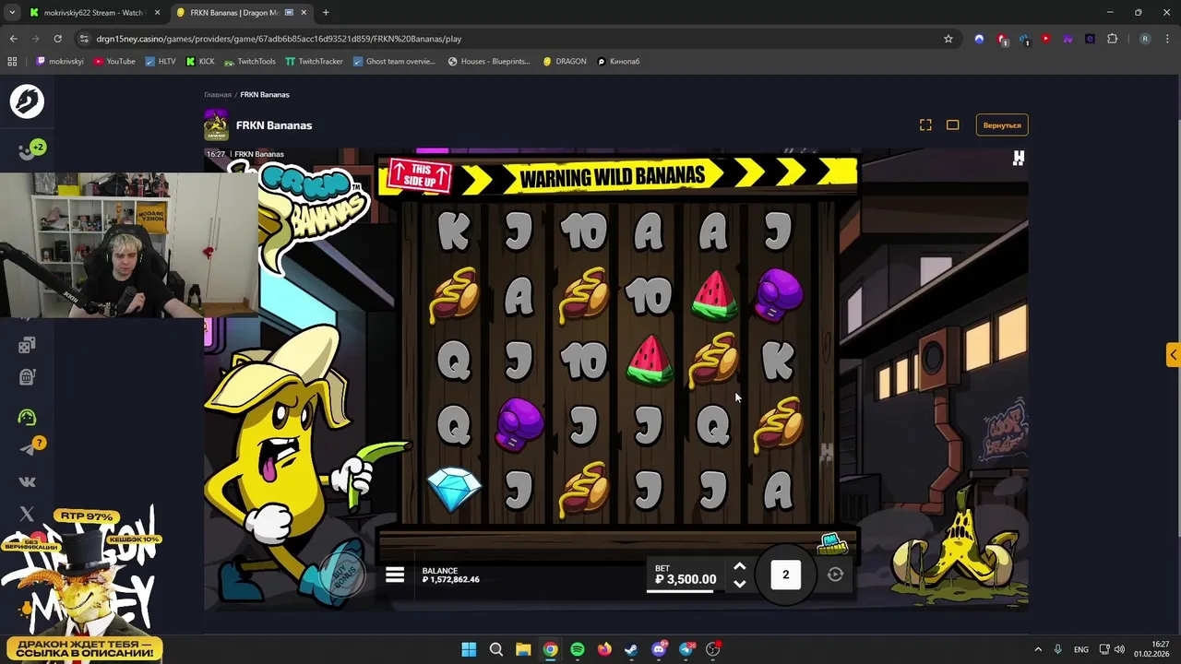Open the Telegram sidebar icon
The height and width of the screenshot is (664, 1181).
(x=27, y=449)
